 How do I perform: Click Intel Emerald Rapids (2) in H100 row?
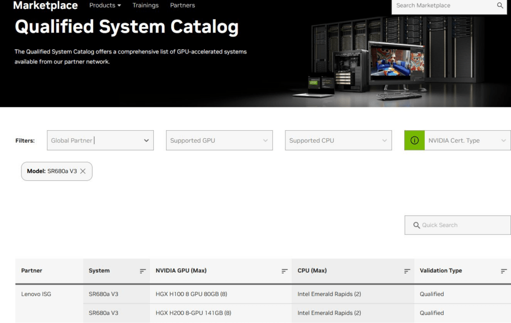point(329,294)
